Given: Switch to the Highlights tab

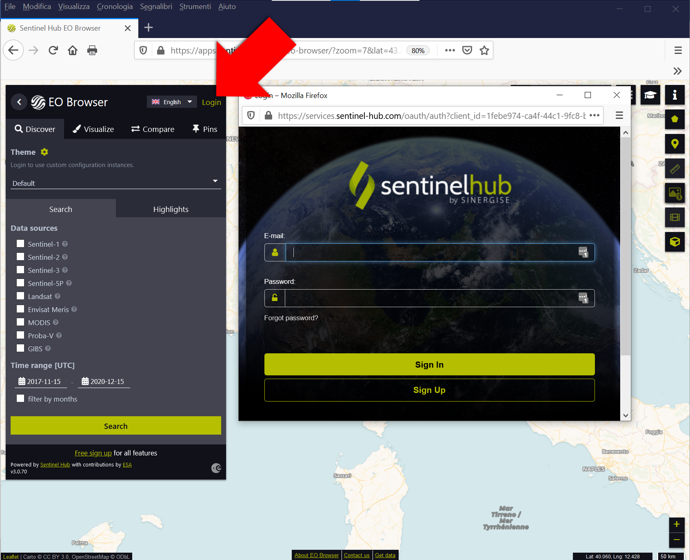Looking at the screenshot, I should click(x=171, y=209).
